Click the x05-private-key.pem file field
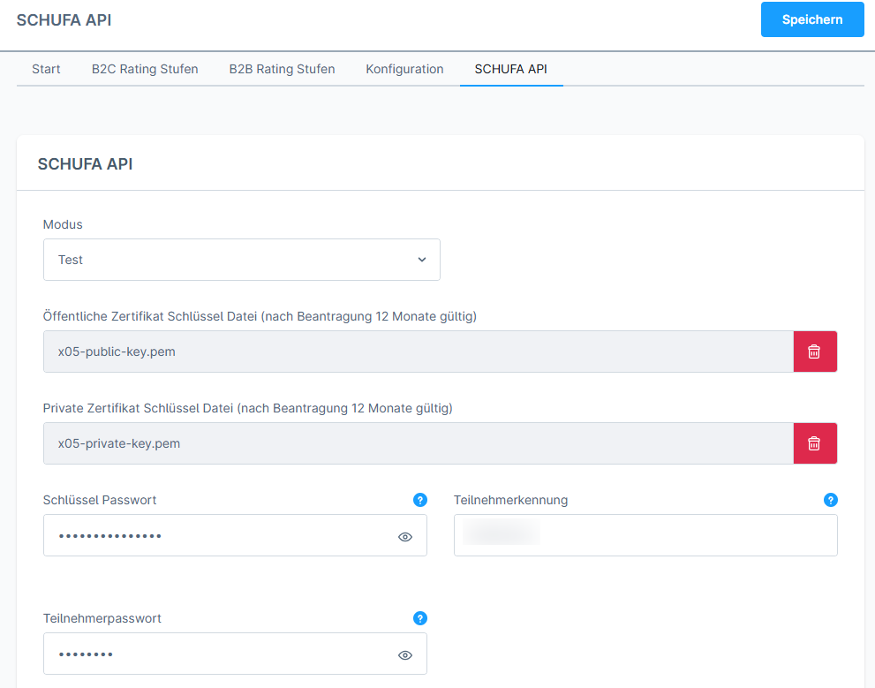 (418, 443)
